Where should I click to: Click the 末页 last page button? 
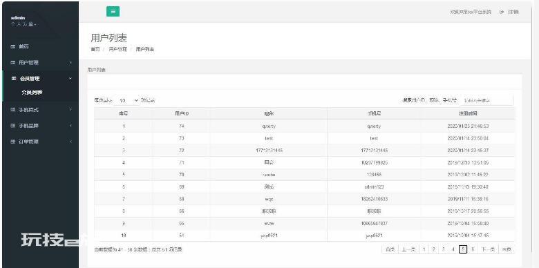pos(507,249)
